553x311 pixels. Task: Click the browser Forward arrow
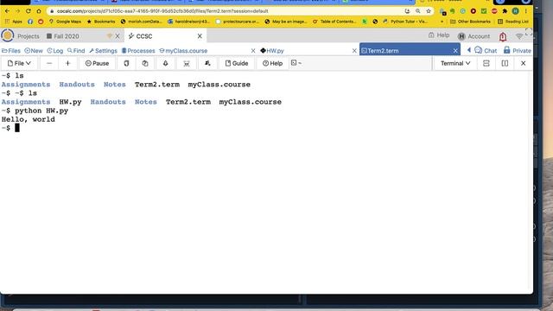coord(17,11)
